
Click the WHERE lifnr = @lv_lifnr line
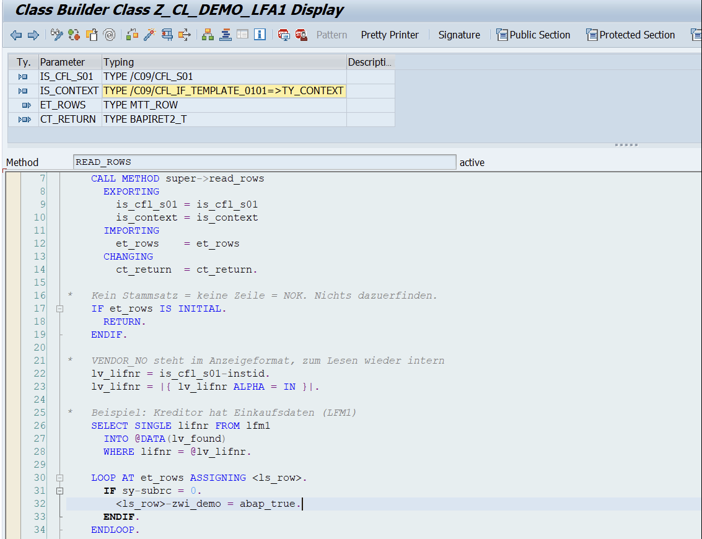(177, 452)
